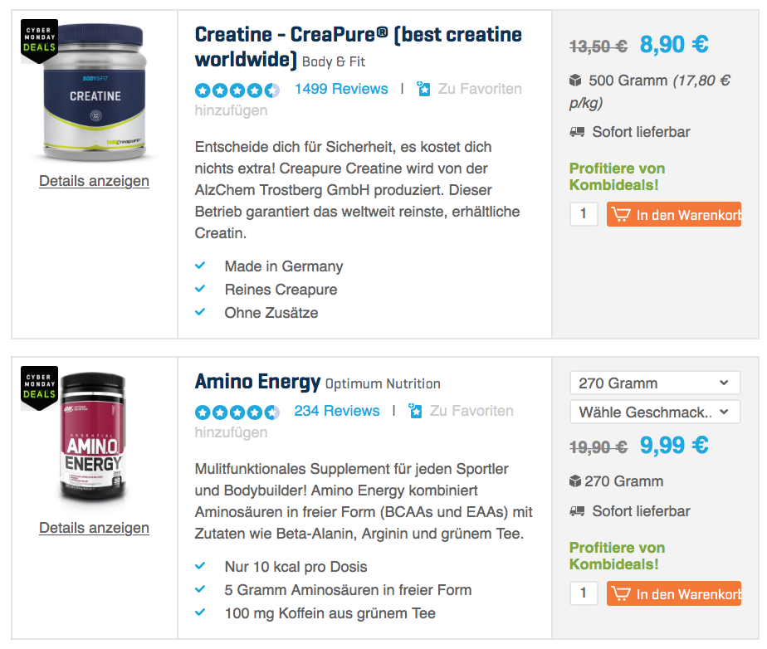Click favorites icon for Amino Energy
This screenshot has height=649, width=767.
pos(416,411)
